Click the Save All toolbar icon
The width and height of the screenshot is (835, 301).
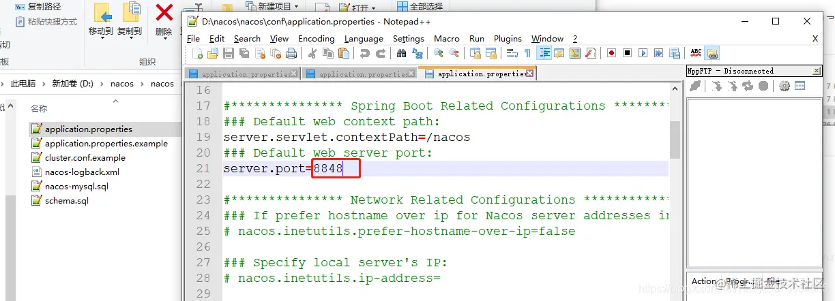tap(244, 53)
